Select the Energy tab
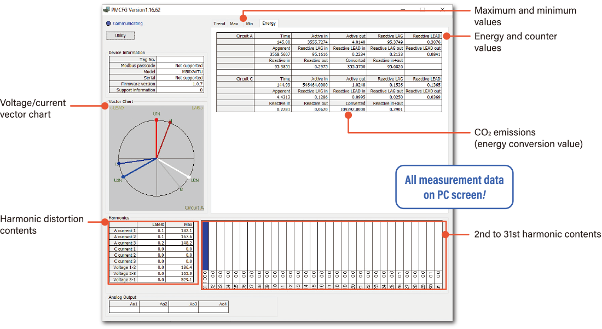The height and width of the screenshot is (329, 602). pos(269,24)
